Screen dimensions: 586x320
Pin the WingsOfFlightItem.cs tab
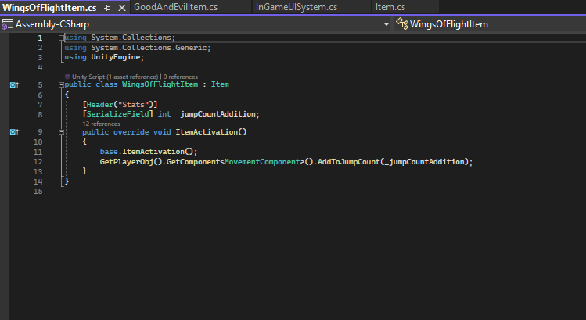point(108,8)
